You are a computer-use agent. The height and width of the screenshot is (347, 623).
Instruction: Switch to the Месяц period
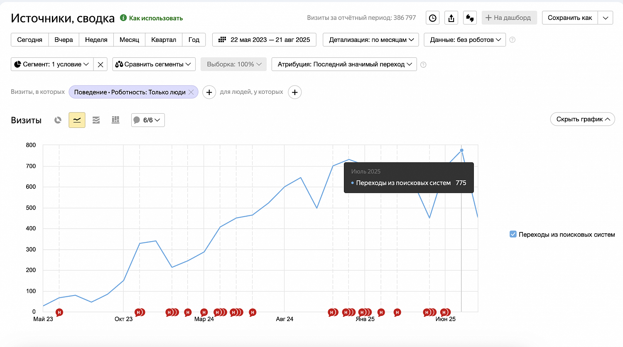pos(130,40)
